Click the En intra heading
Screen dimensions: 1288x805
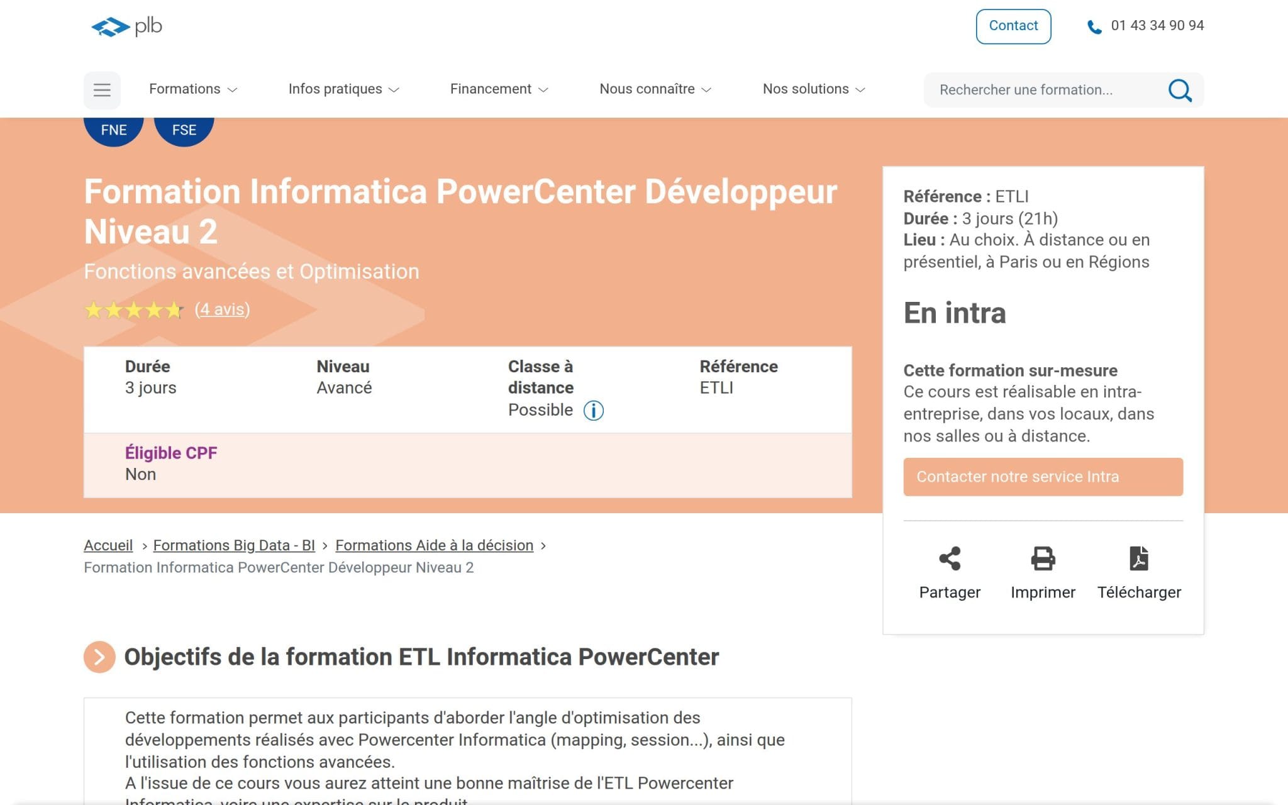955,313
